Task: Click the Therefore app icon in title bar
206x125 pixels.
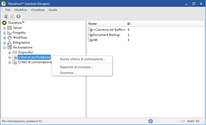Action: pyautogui.click(x=4, y=4)
